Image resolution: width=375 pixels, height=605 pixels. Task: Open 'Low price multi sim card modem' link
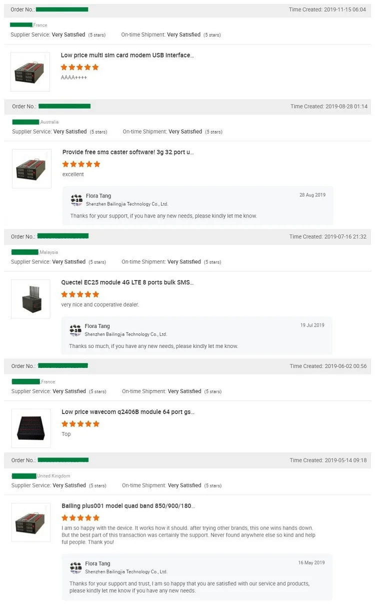pyautogui.click(x=127, y=55)
